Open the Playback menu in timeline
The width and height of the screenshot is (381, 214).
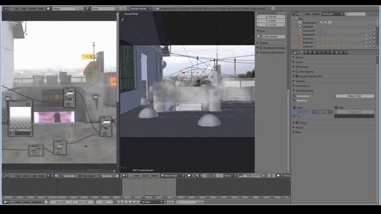pyautogui.click(x=37, y=202)
